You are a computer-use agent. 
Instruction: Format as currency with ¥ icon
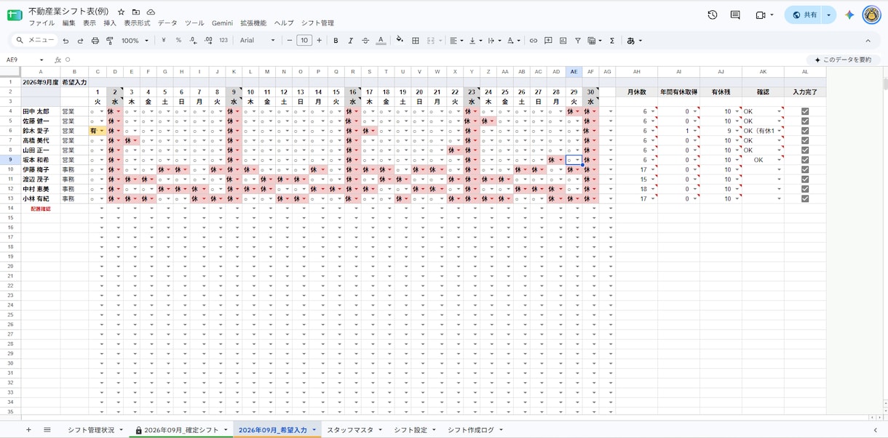pos(164,41)
